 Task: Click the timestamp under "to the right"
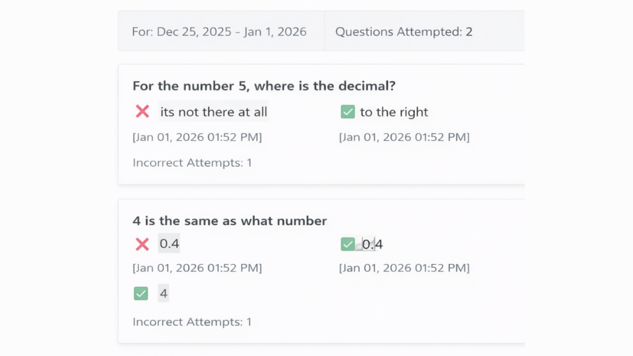coord(404,137)
